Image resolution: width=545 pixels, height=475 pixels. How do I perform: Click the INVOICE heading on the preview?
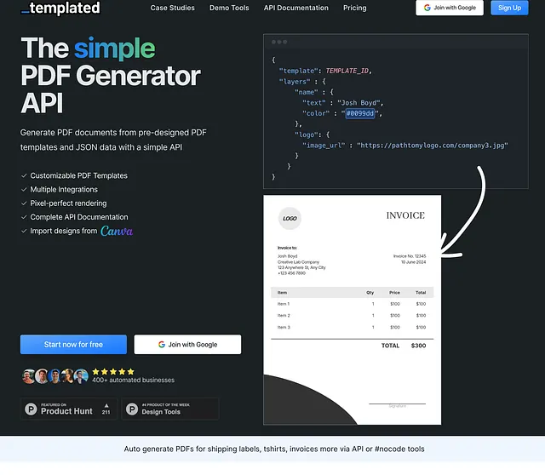[405, 215]
